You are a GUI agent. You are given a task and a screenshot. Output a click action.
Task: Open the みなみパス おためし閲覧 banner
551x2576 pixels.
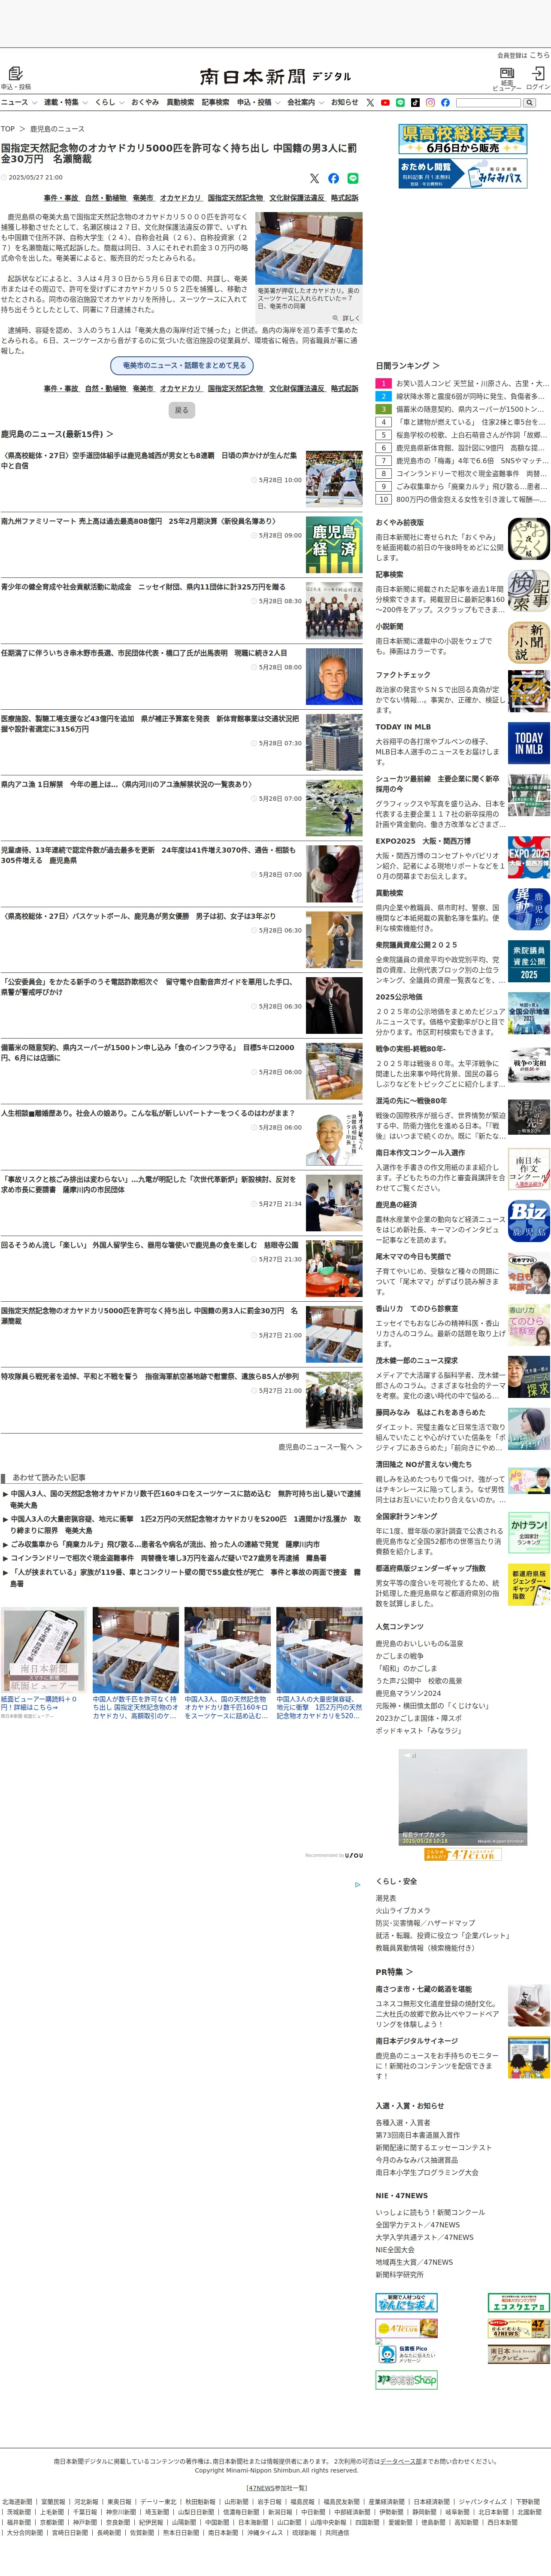pyautogui.click(x=462, y=174)
